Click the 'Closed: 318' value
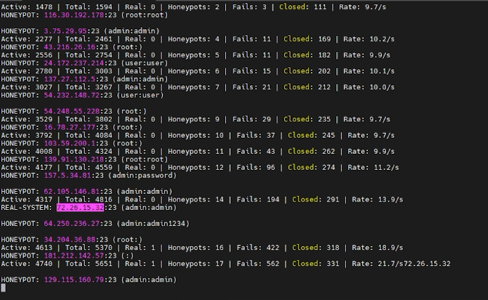 coord(315,248)
